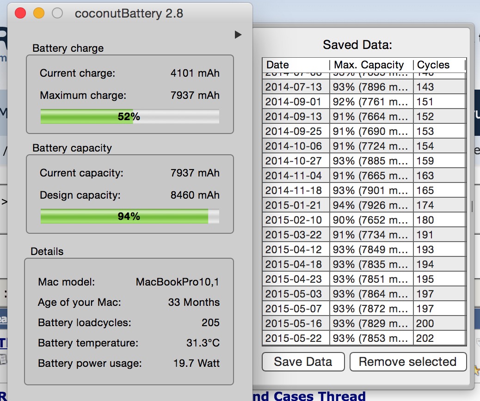Viewport: 480px width, 401px height.
Task: Click the cycles cell showing 143
Action: pos(439,87)
